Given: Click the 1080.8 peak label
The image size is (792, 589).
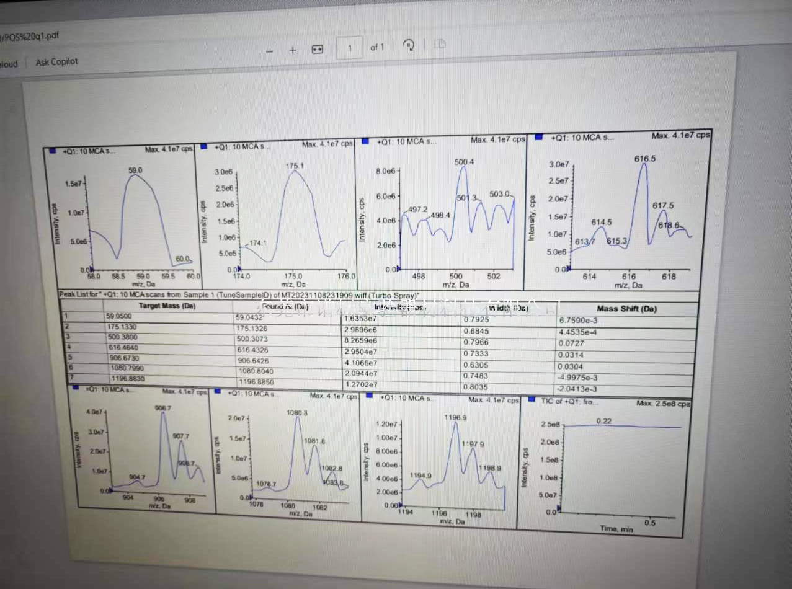Looking at the screenshot, I should (x=297, y=412).
